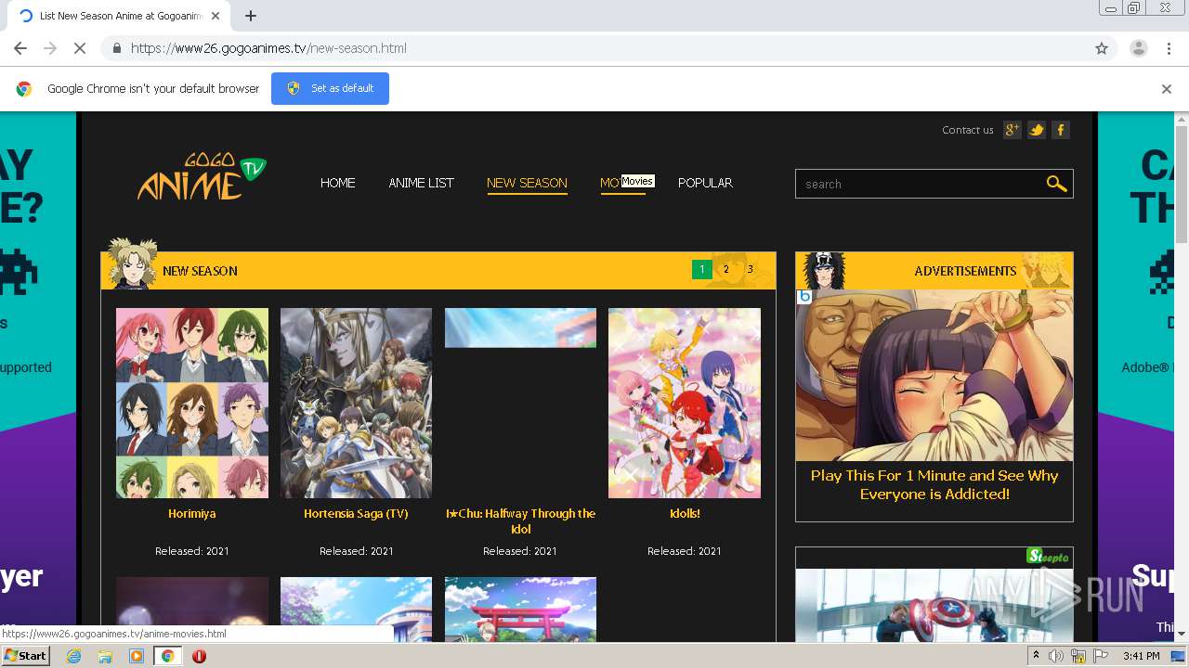The width and height of the screenshot is (1189, 668).
Task: Launch media player from taskbar
Action: pos(137,656)
